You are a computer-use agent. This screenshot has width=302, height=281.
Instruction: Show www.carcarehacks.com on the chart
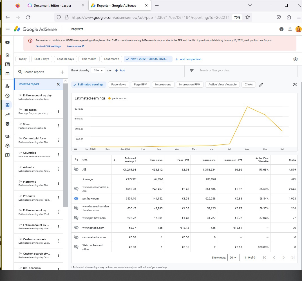76,189
